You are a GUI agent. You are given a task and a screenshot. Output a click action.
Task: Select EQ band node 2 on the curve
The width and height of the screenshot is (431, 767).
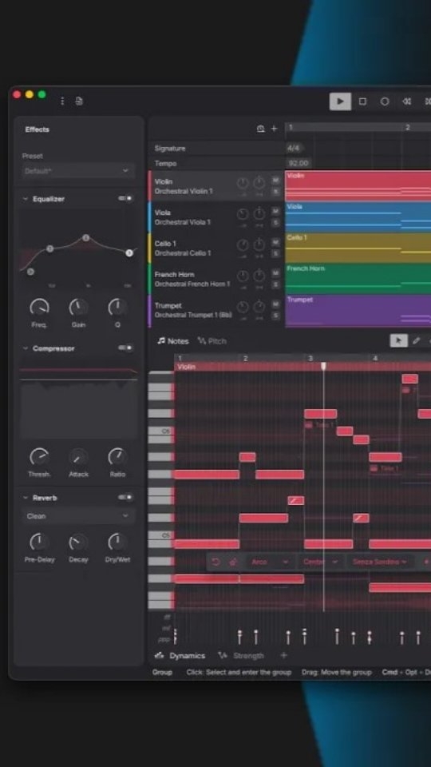coord(86,238)
